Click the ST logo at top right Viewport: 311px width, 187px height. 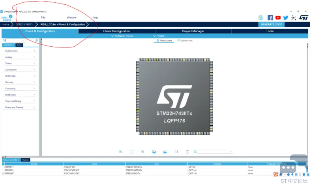(304, 18)
